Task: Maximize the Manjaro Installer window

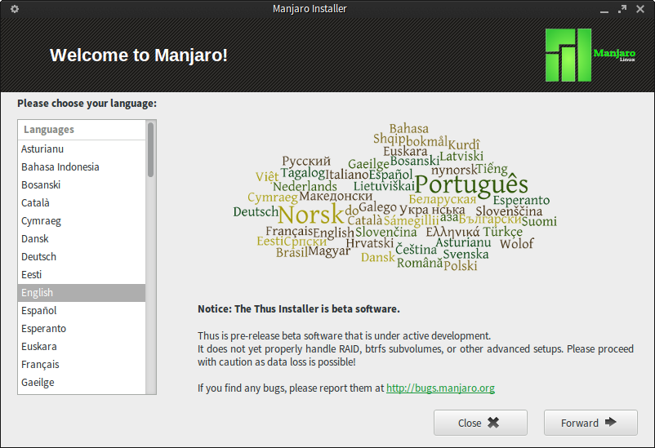Action: click(622, 9)
